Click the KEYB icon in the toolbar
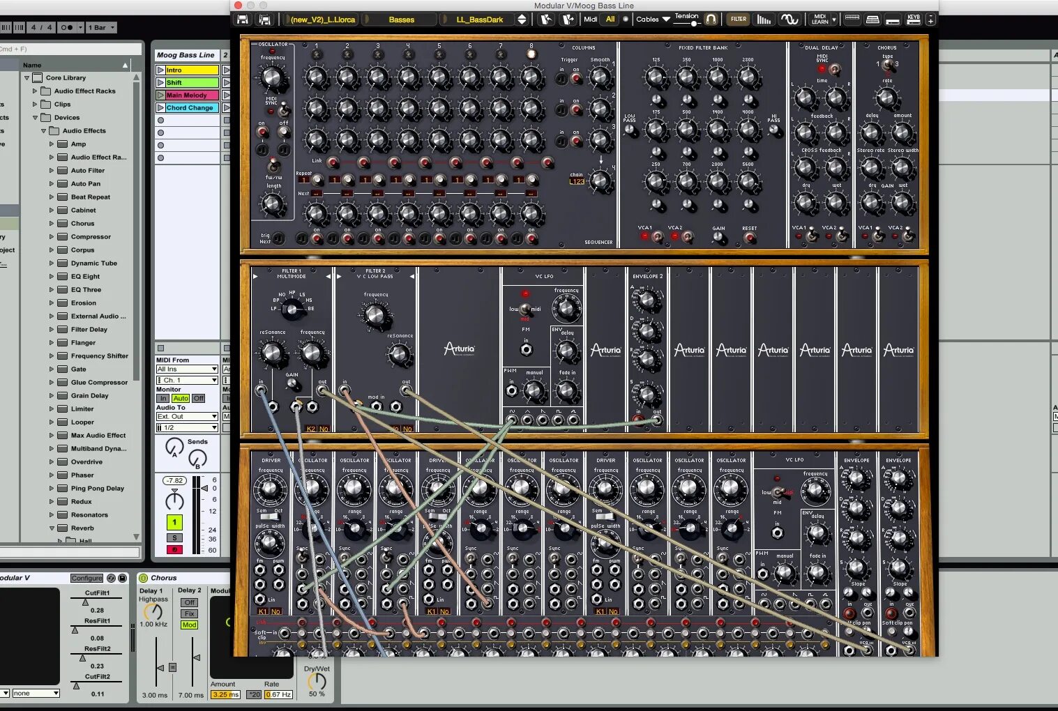The width and height of the screenshot is (1058, 711). pyautogui.click(x=914, y=20)
